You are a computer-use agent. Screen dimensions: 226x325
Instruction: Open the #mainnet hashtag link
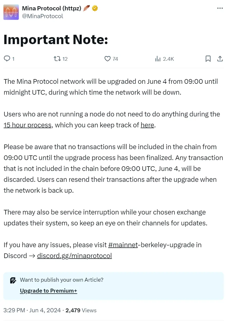tap(123, 245)
